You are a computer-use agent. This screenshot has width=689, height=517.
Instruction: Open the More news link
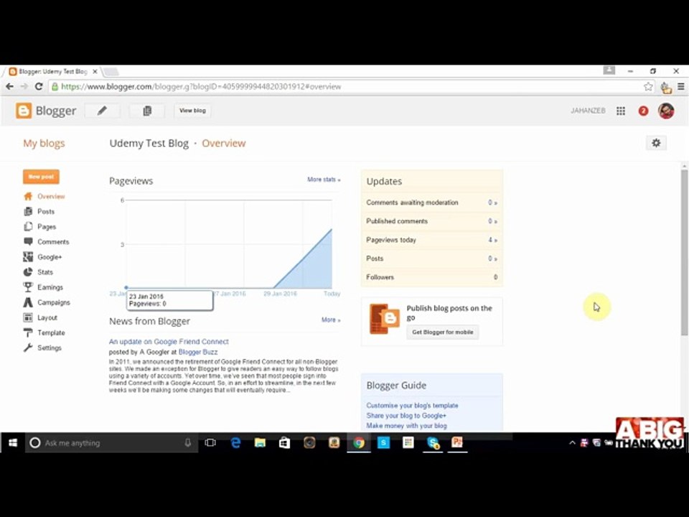[x=330, y=320]
